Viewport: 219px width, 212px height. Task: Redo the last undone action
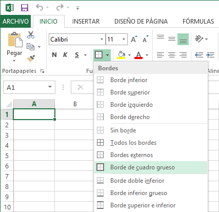60,8
